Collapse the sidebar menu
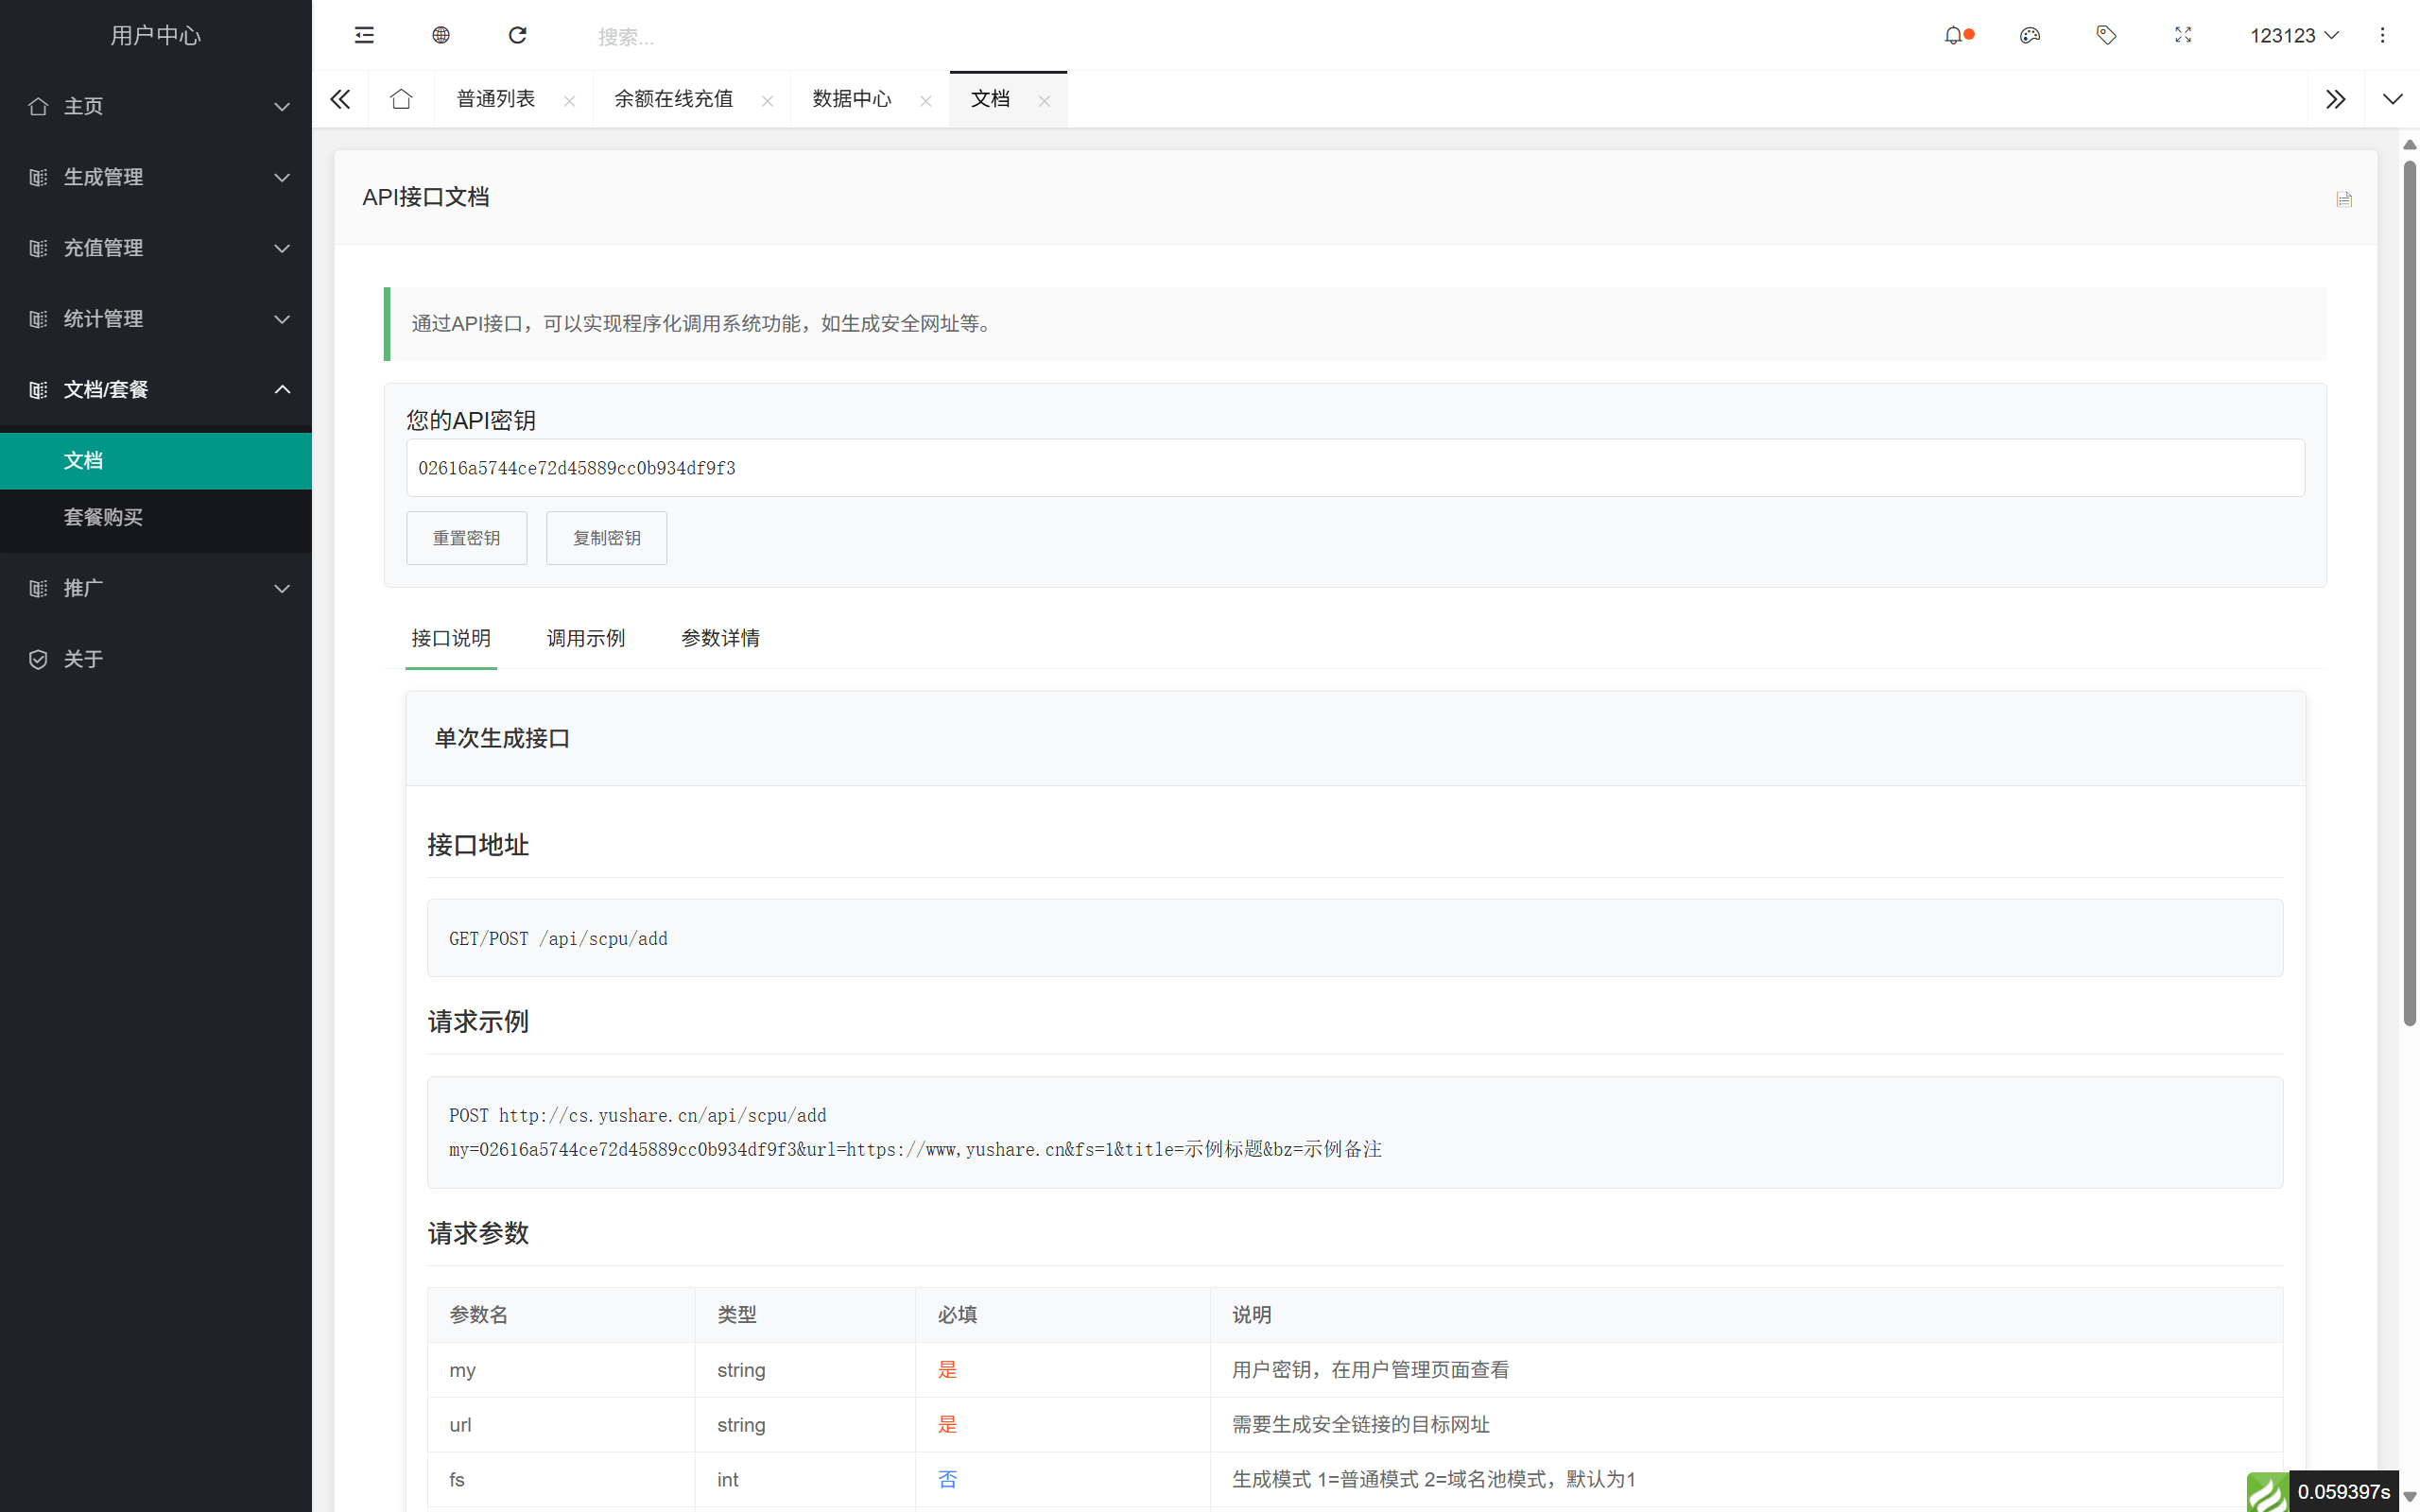The height and width of the screenshot is (1512, 2420). click(x=363, y=35)
